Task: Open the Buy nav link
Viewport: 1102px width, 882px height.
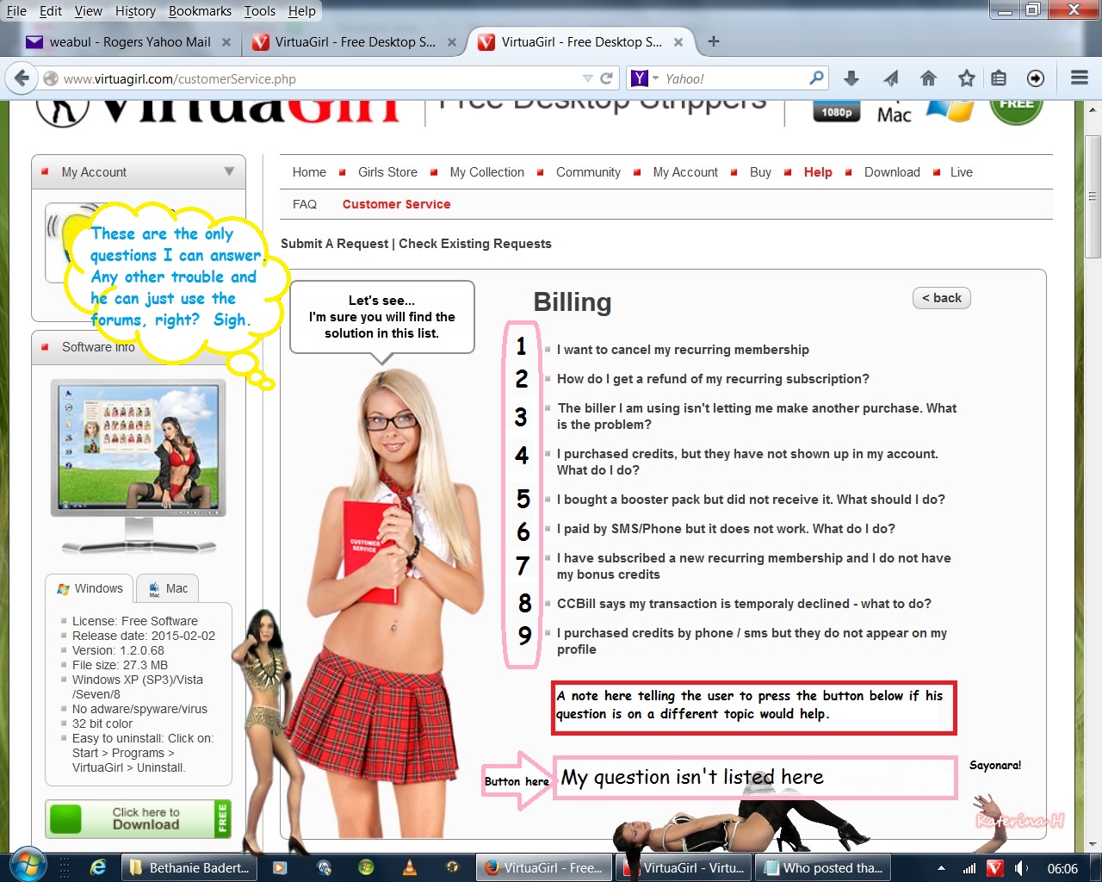Action: [760, 172]
